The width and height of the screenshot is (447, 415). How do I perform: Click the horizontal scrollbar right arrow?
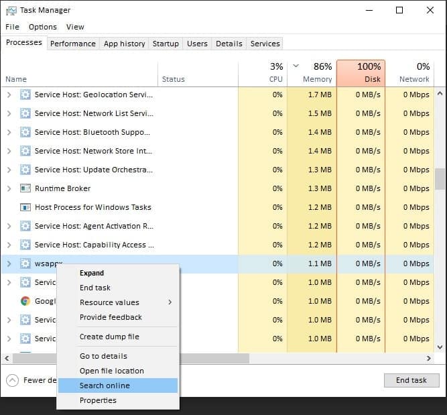click(x=428, y=358)
